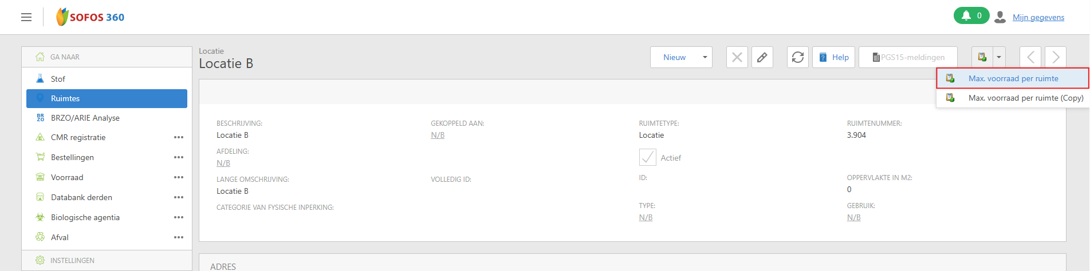Image resolution: width=1090 pixels, height=271 pixels.
Task: Go to previous record arrow
Action: [1030, 57]
